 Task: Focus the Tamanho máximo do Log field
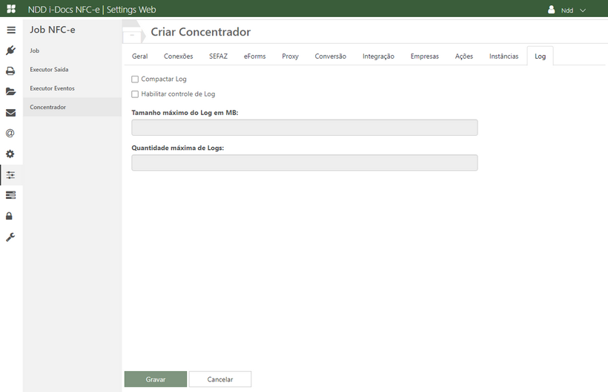305,128
